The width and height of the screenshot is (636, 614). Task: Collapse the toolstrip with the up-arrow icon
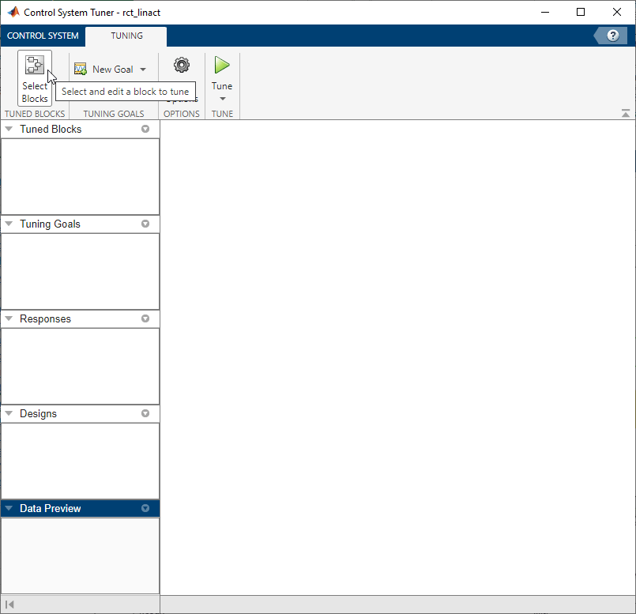626,113
